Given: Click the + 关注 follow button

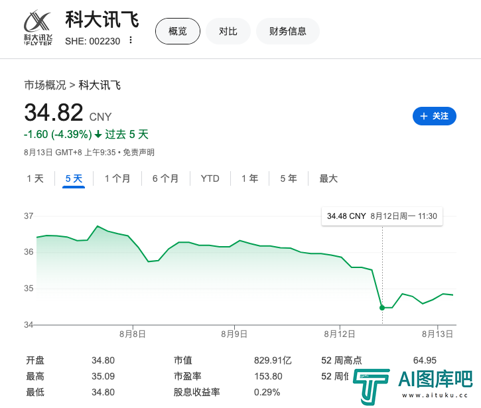Looking at the screenshot, I should click(x=435, y=116).
